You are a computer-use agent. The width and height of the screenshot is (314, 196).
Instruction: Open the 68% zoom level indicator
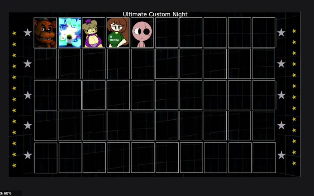pyautogui.click(x=6, y=193)
